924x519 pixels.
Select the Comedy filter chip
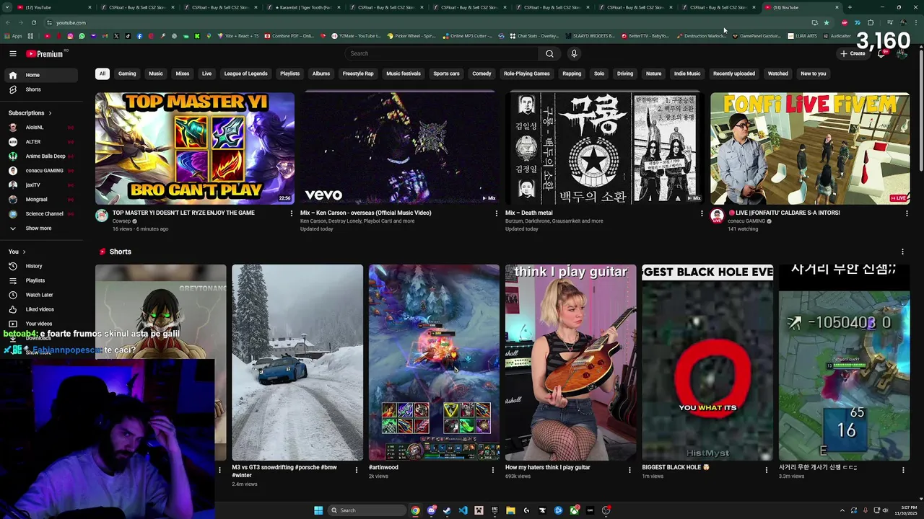click(481, 74)
